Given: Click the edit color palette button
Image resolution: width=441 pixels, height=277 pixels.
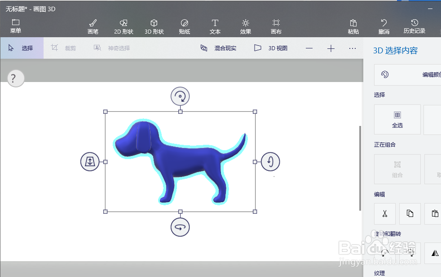Looking at the screenshot, I should click(x=407, y=75).
